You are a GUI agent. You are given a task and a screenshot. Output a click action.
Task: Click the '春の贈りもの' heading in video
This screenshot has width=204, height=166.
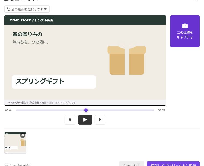tap(27, 34)
